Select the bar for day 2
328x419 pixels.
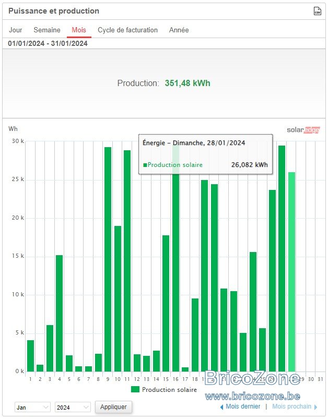(x=40, y=368)
